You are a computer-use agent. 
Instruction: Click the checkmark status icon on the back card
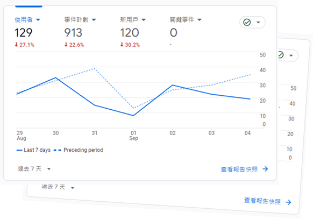281,55
